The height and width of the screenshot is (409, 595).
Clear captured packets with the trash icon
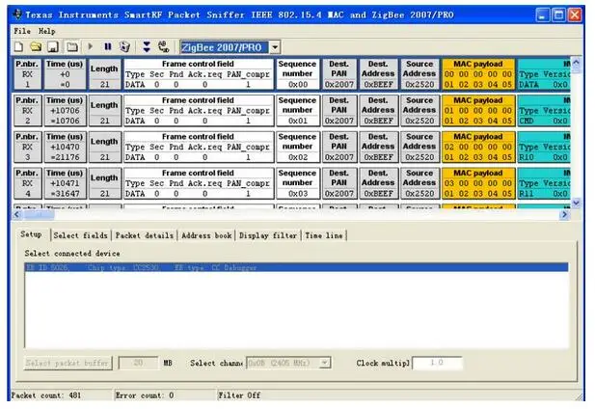coord(124,46)
